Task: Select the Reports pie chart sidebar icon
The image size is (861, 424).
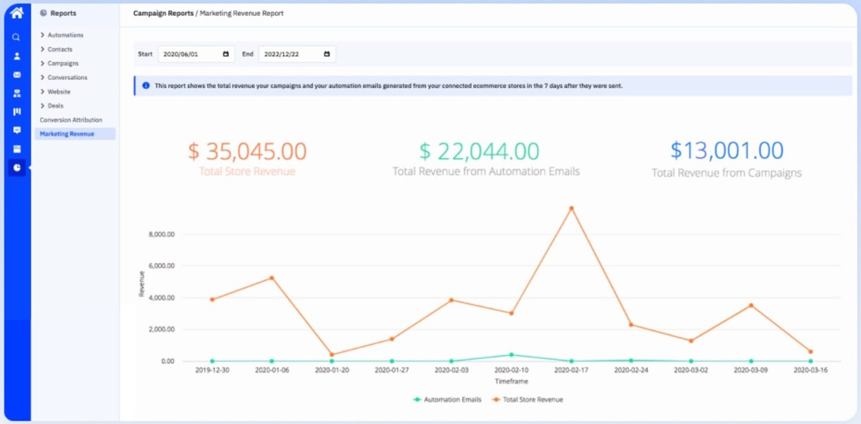Action: point(17,167)
